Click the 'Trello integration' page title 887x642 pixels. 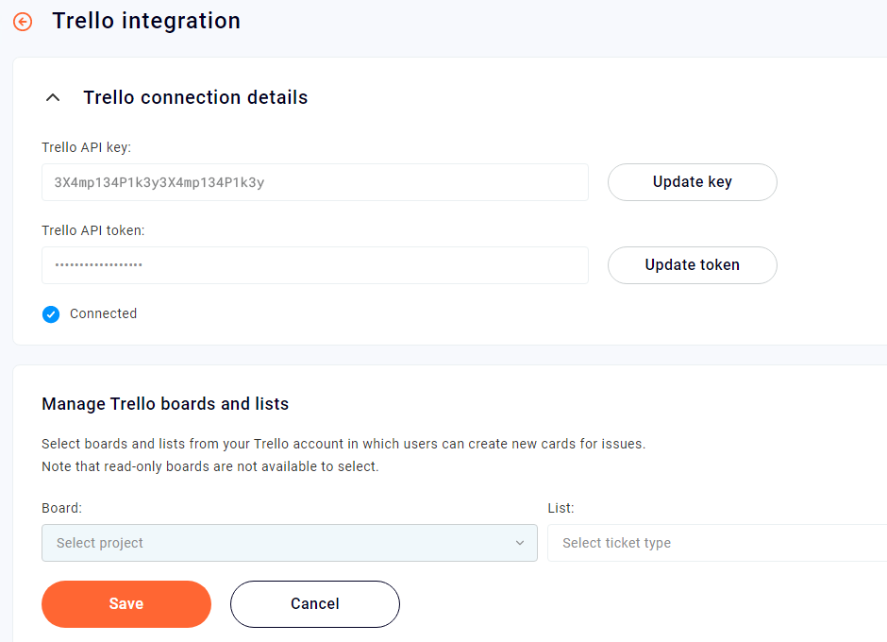pos(146,21)
